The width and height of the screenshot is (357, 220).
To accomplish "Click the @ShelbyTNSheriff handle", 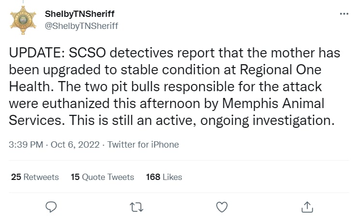I will [x=82, y=26].
